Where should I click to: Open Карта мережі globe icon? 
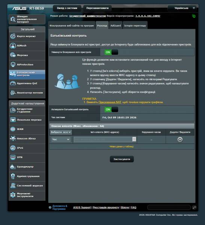click(13, 36)
